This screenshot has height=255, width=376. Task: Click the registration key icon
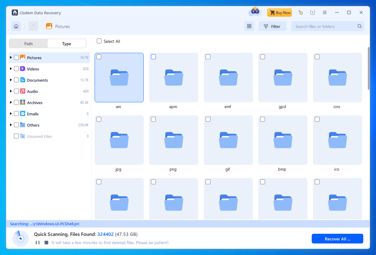[x=300, y=12]
